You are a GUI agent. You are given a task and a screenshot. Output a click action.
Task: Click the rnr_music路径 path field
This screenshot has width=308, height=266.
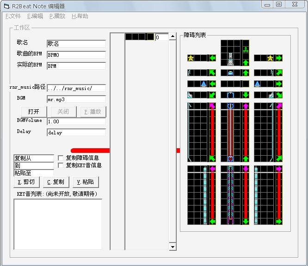(x=76, y=88)
